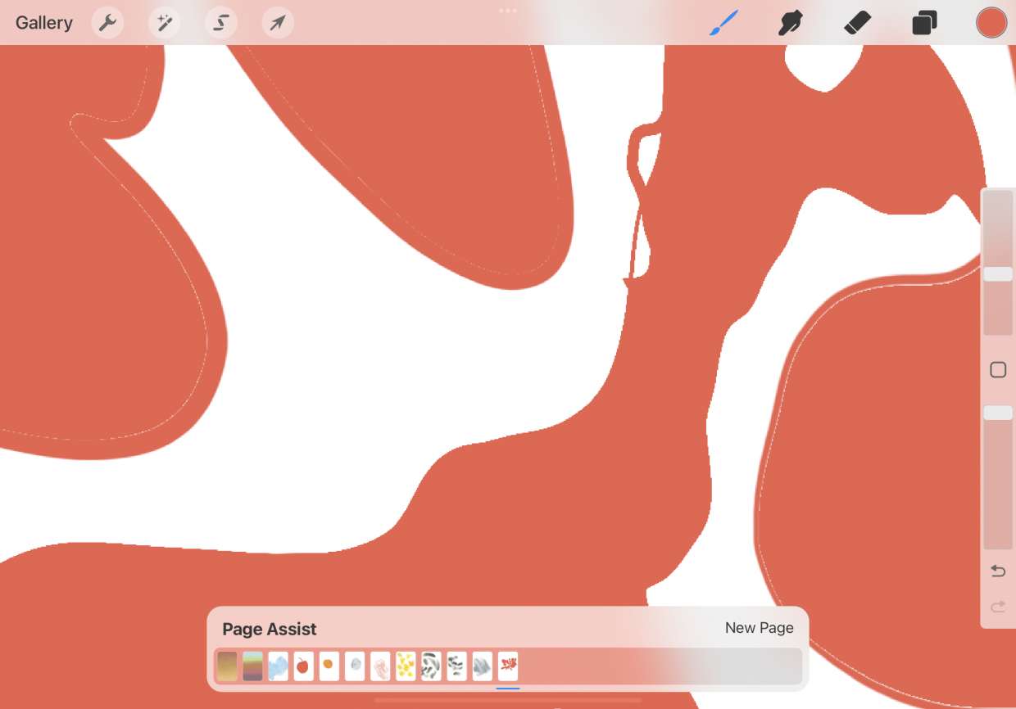Open the Layers panel

924,23
